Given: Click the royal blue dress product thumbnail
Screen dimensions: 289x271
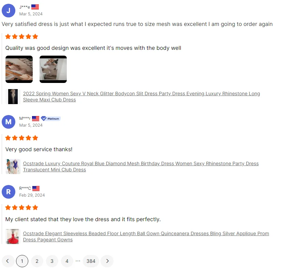Looking at the screenshot, I should (13, 167).
